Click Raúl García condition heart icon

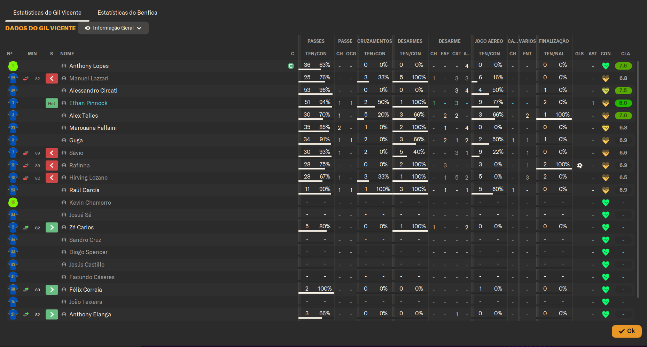[606, 190]
